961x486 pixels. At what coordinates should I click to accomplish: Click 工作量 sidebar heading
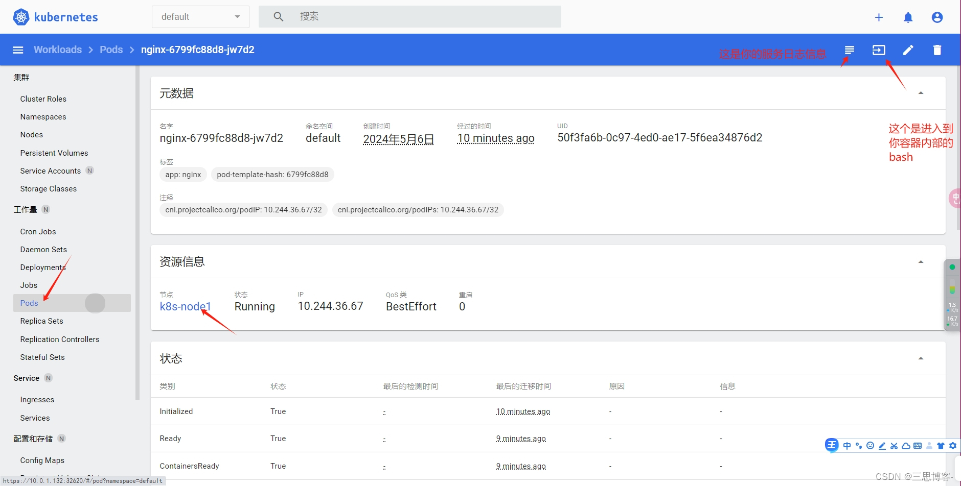tap(25, 210)
